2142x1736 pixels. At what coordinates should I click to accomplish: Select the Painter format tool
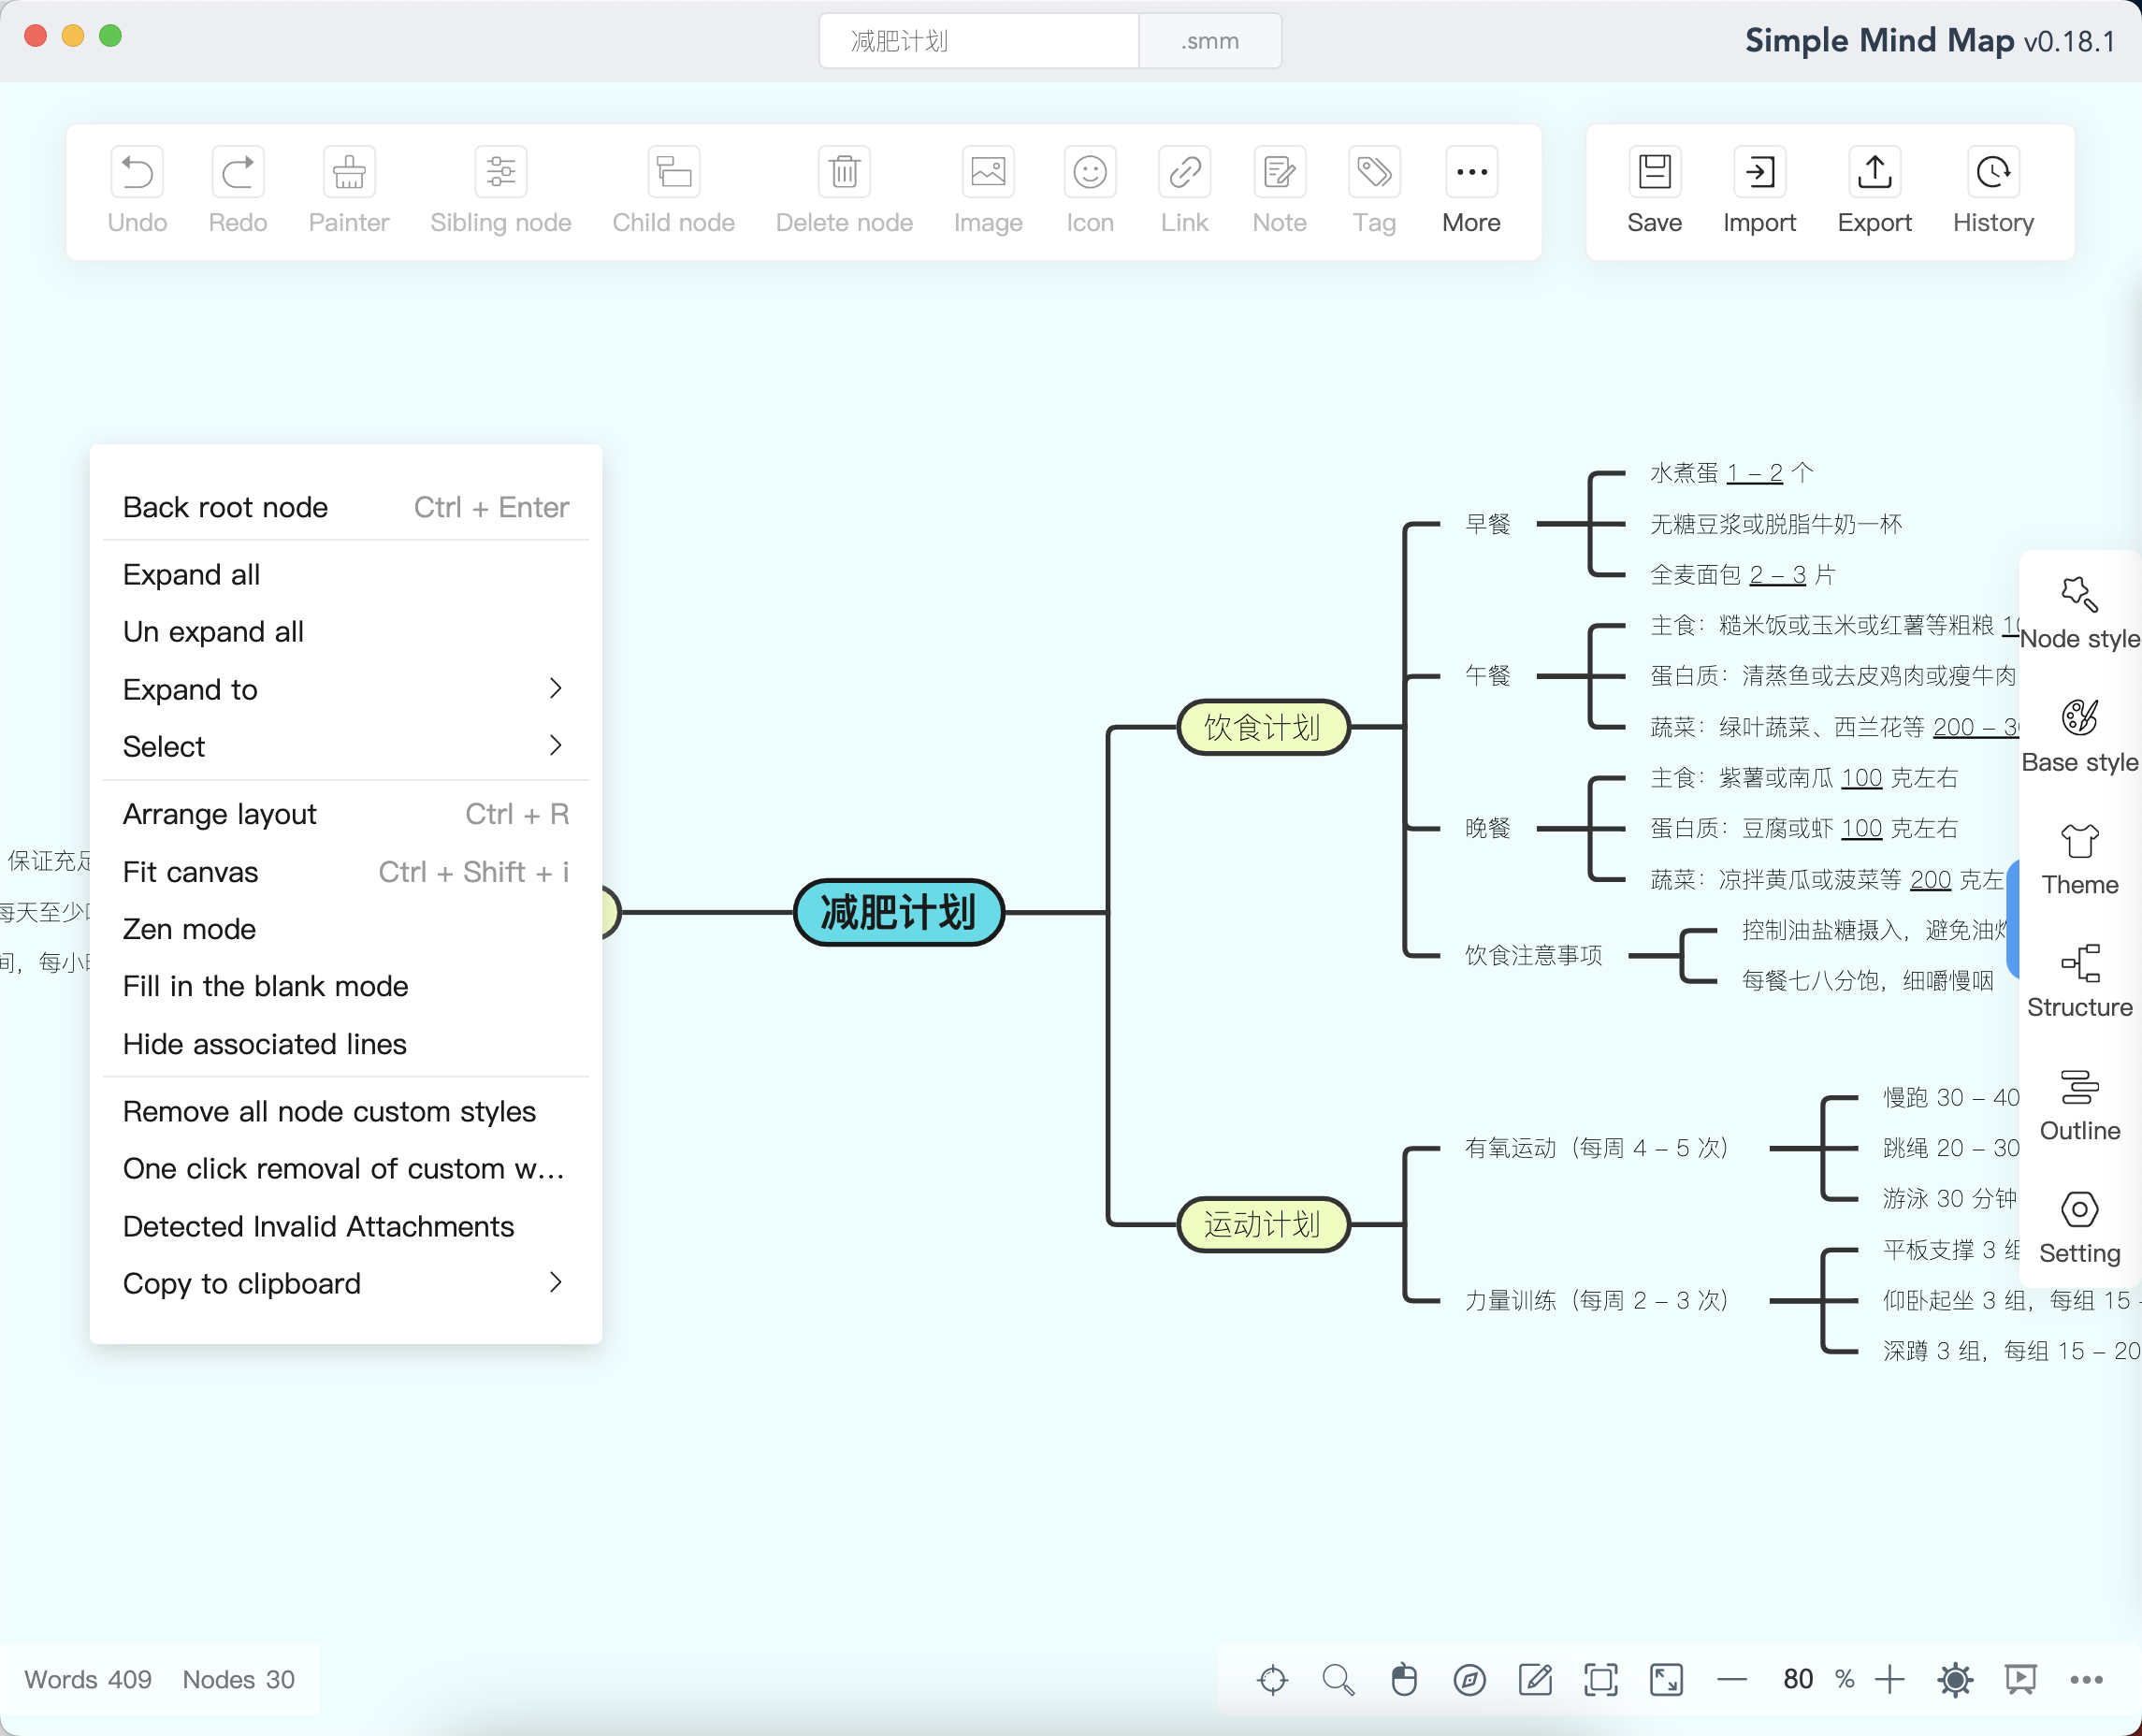(348, 190)
